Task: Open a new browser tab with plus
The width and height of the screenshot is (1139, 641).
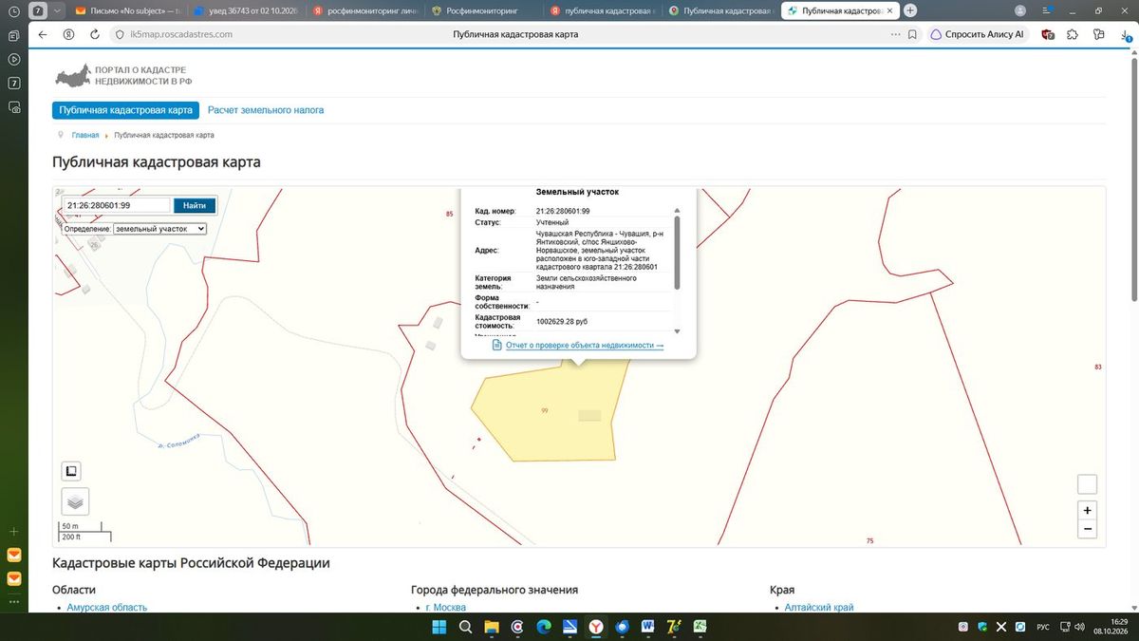Action: [x=910, y=10]
